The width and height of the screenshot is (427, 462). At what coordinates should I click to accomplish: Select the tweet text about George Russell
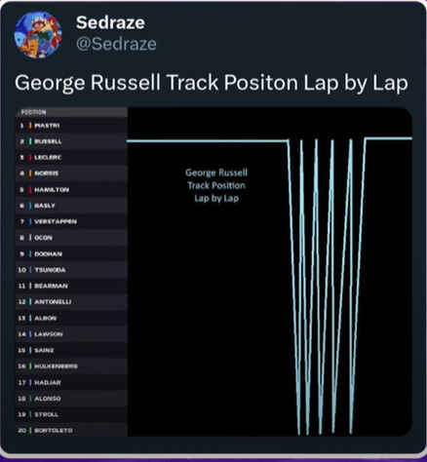pyautogui.click(x=212, y=83)
